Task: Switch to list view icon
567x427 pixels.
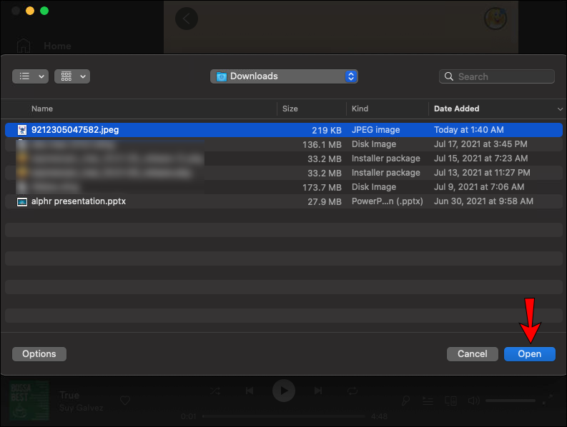Action: pyautogui.click(x=24, y=76)
